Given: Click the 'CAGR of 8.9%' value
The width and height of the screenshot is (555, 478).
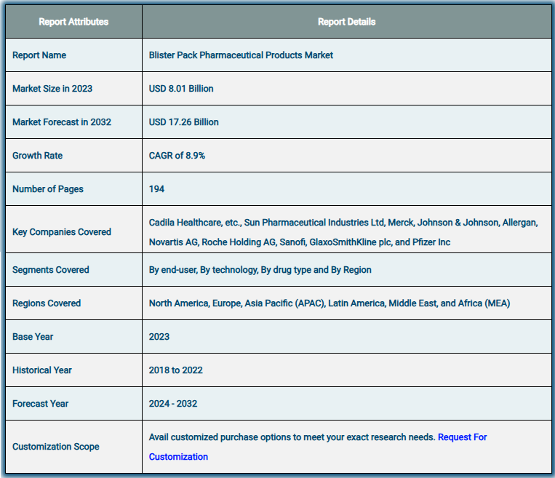Looking at the screenshot, I should click(177, 156).
